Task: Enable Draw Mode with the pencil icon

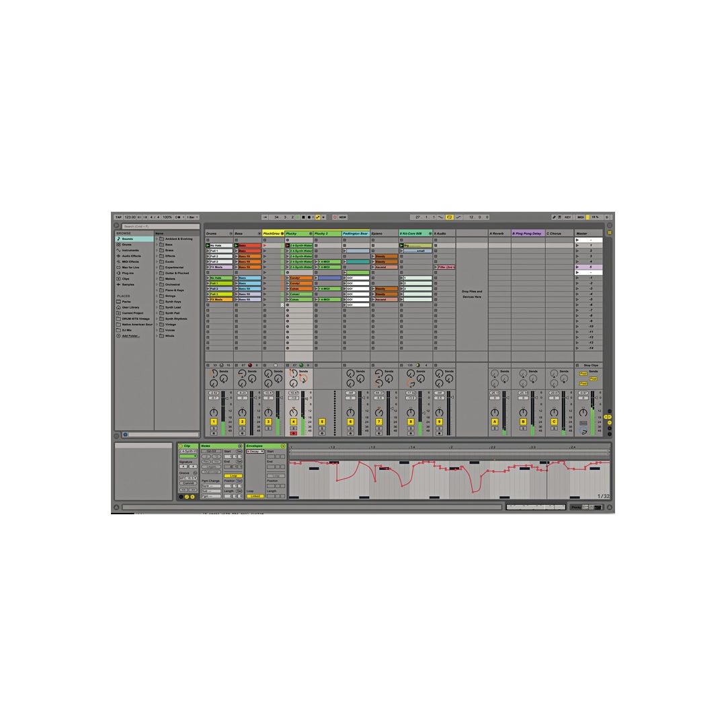Action: pos(554,216)
